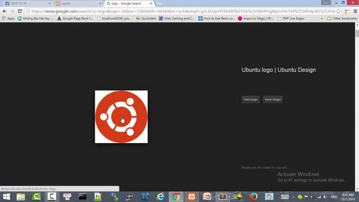Open the import.io Magic bookmark

[x=256, y=19]
